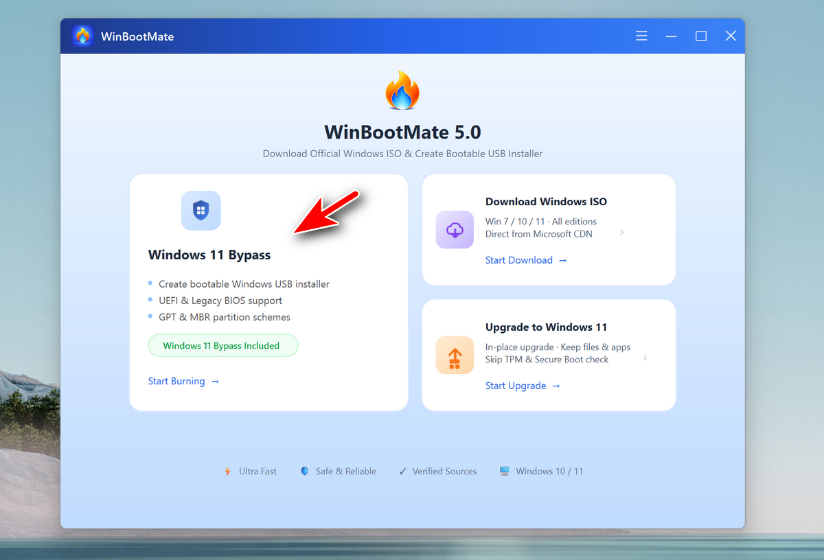824x560 pixels.
Task: Click the large flame logo above the app title
Action: (x=402, y=89)
